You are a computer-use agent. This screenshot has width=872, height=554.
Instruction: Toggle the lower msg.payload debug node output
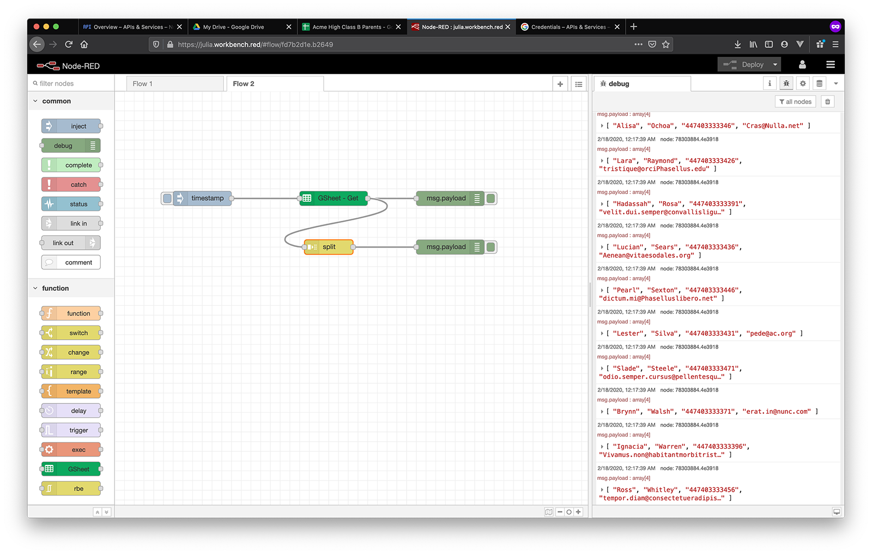(491, 247)
